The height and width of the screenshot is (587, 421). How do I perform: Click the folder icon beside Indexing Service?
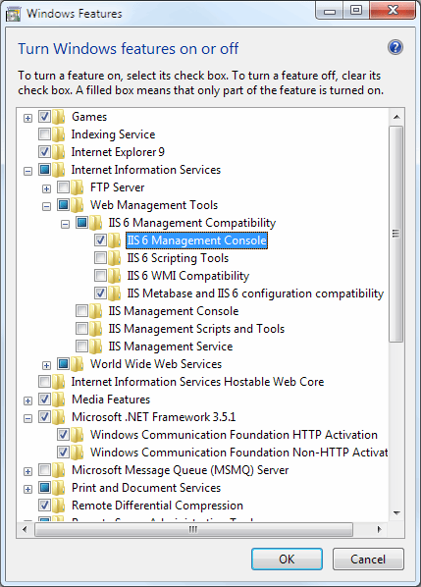click(58, 134)
